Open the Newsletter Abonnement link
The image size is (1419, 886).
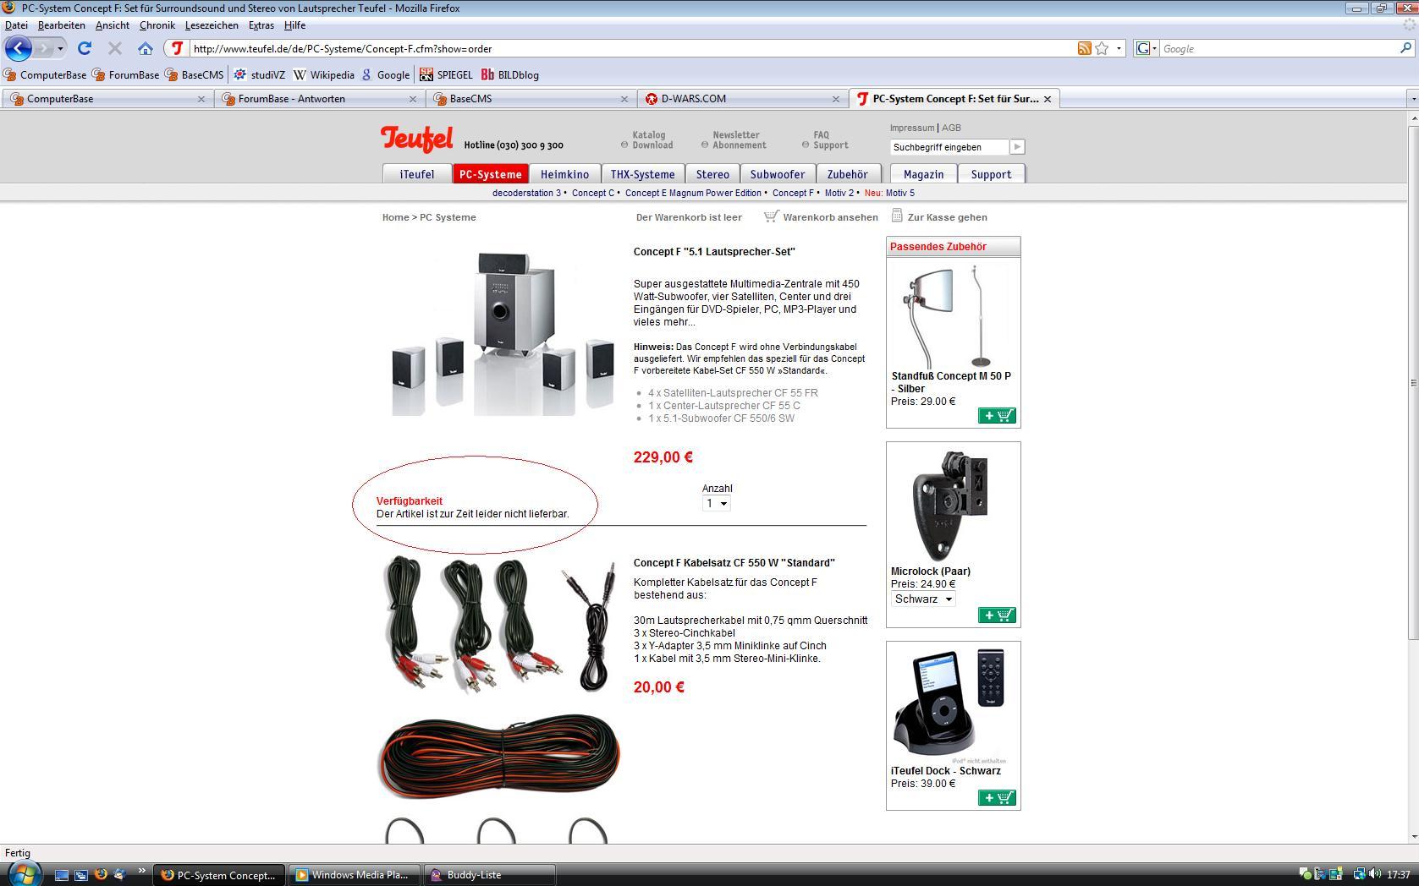(x=735, y=139)
